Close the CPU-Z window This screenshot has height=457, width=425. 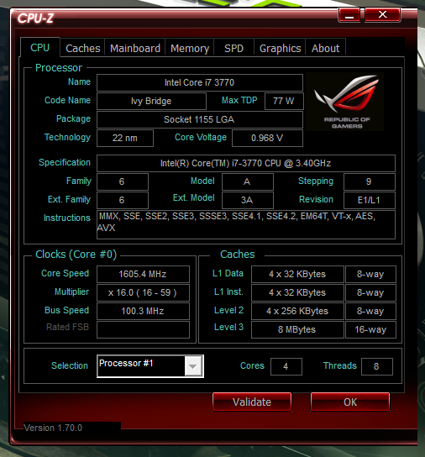pos(382,14)
